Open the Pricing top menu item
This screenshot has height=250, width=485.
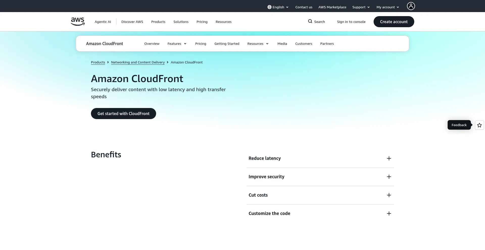click(202, 22)
